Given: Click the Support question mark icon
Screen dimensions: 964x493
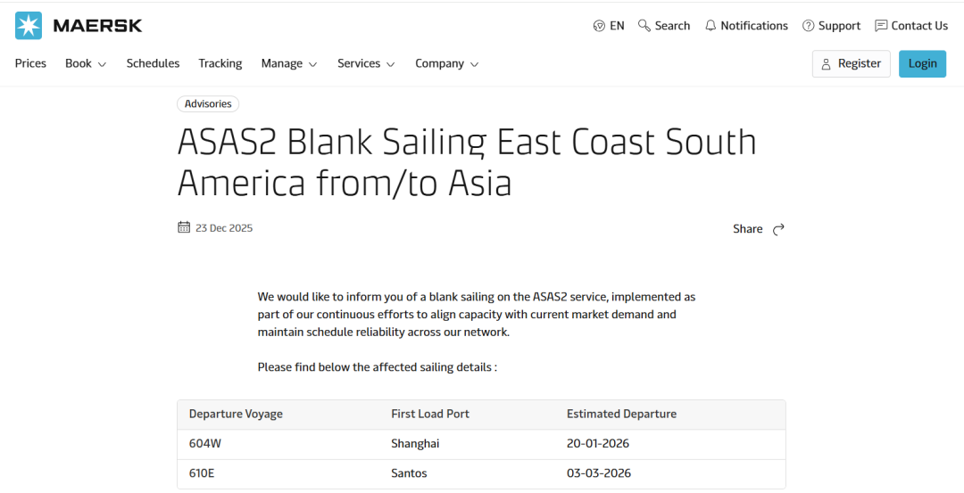Looking at the screenshot, I should coord(809,26).
